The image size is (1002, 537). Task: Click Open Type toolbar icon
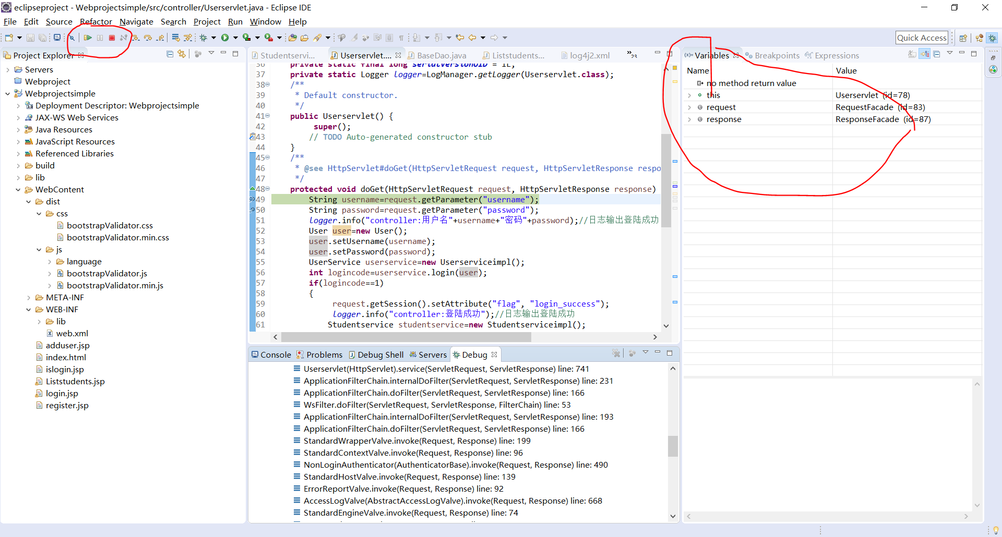(292, 38)
